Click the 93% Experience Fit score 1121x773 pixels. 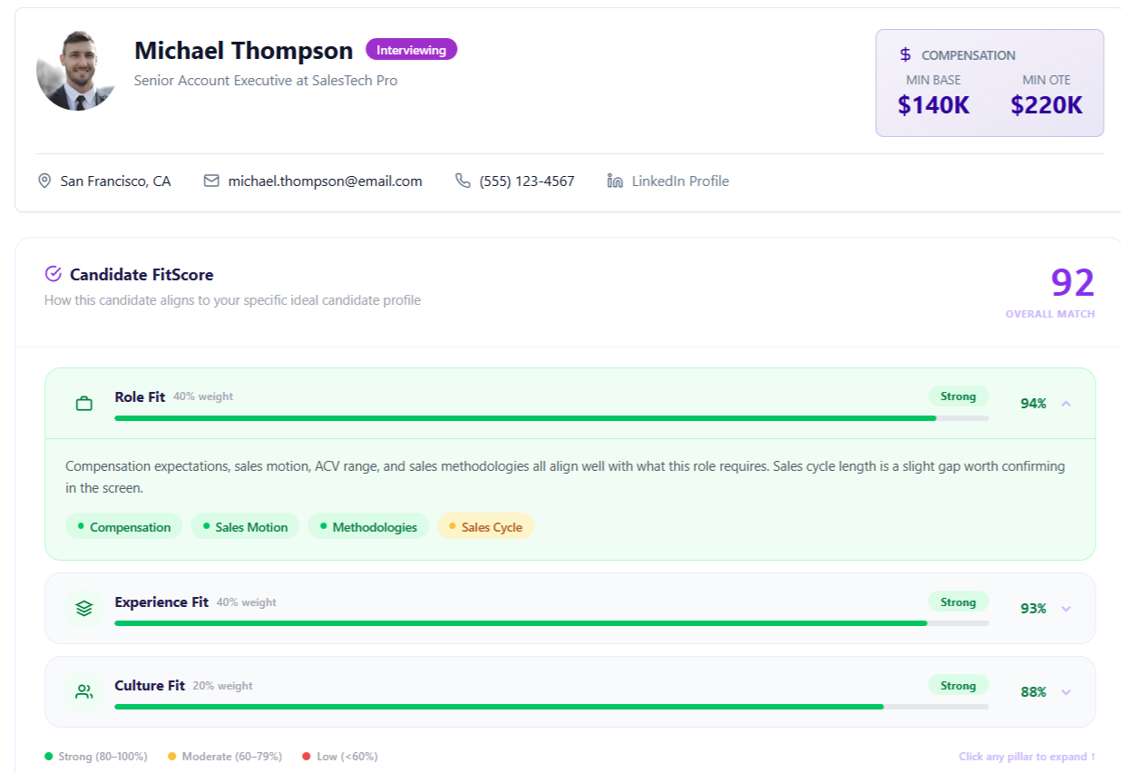click(x=1033, y=609)
